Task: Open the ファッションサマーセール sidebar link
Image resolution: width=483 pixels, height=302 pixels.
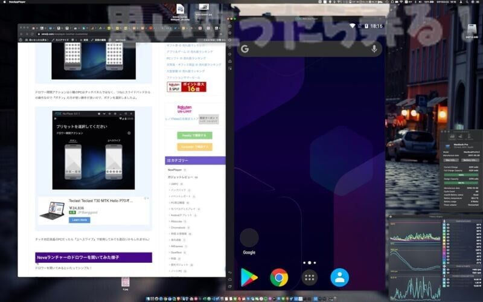Action: [x=184, y=77]
